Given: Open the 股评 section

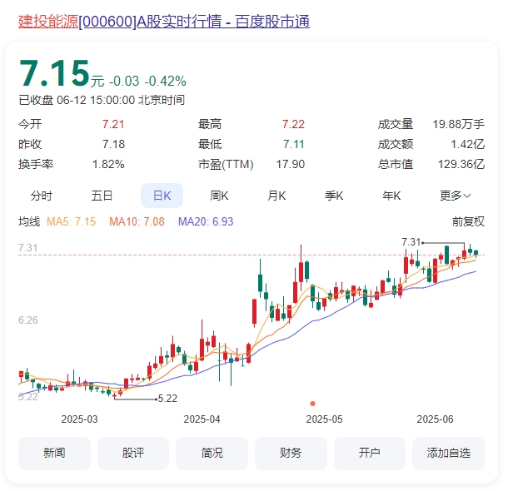Looking at the screenshot, I should (x=133, y=454).
